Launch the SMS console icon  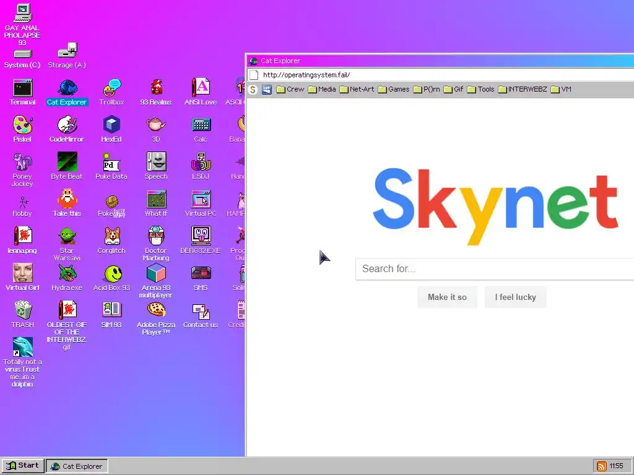tap(201, 278)
